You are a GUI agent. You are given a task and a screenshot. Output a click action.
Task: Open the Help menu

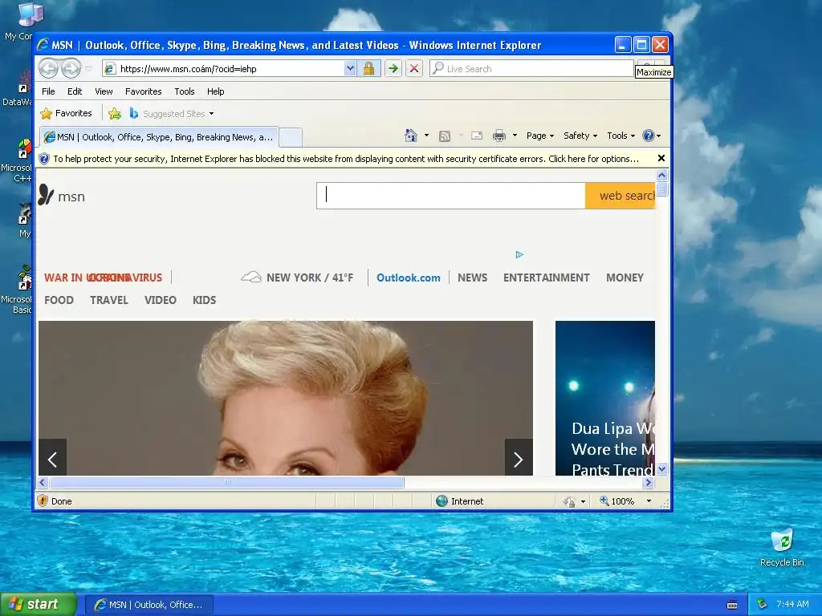(x=215, y=91)
